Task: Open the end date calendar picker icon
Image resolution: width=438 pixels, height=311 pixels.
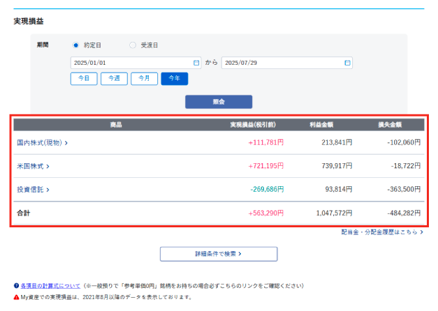Action: [347, 63]
